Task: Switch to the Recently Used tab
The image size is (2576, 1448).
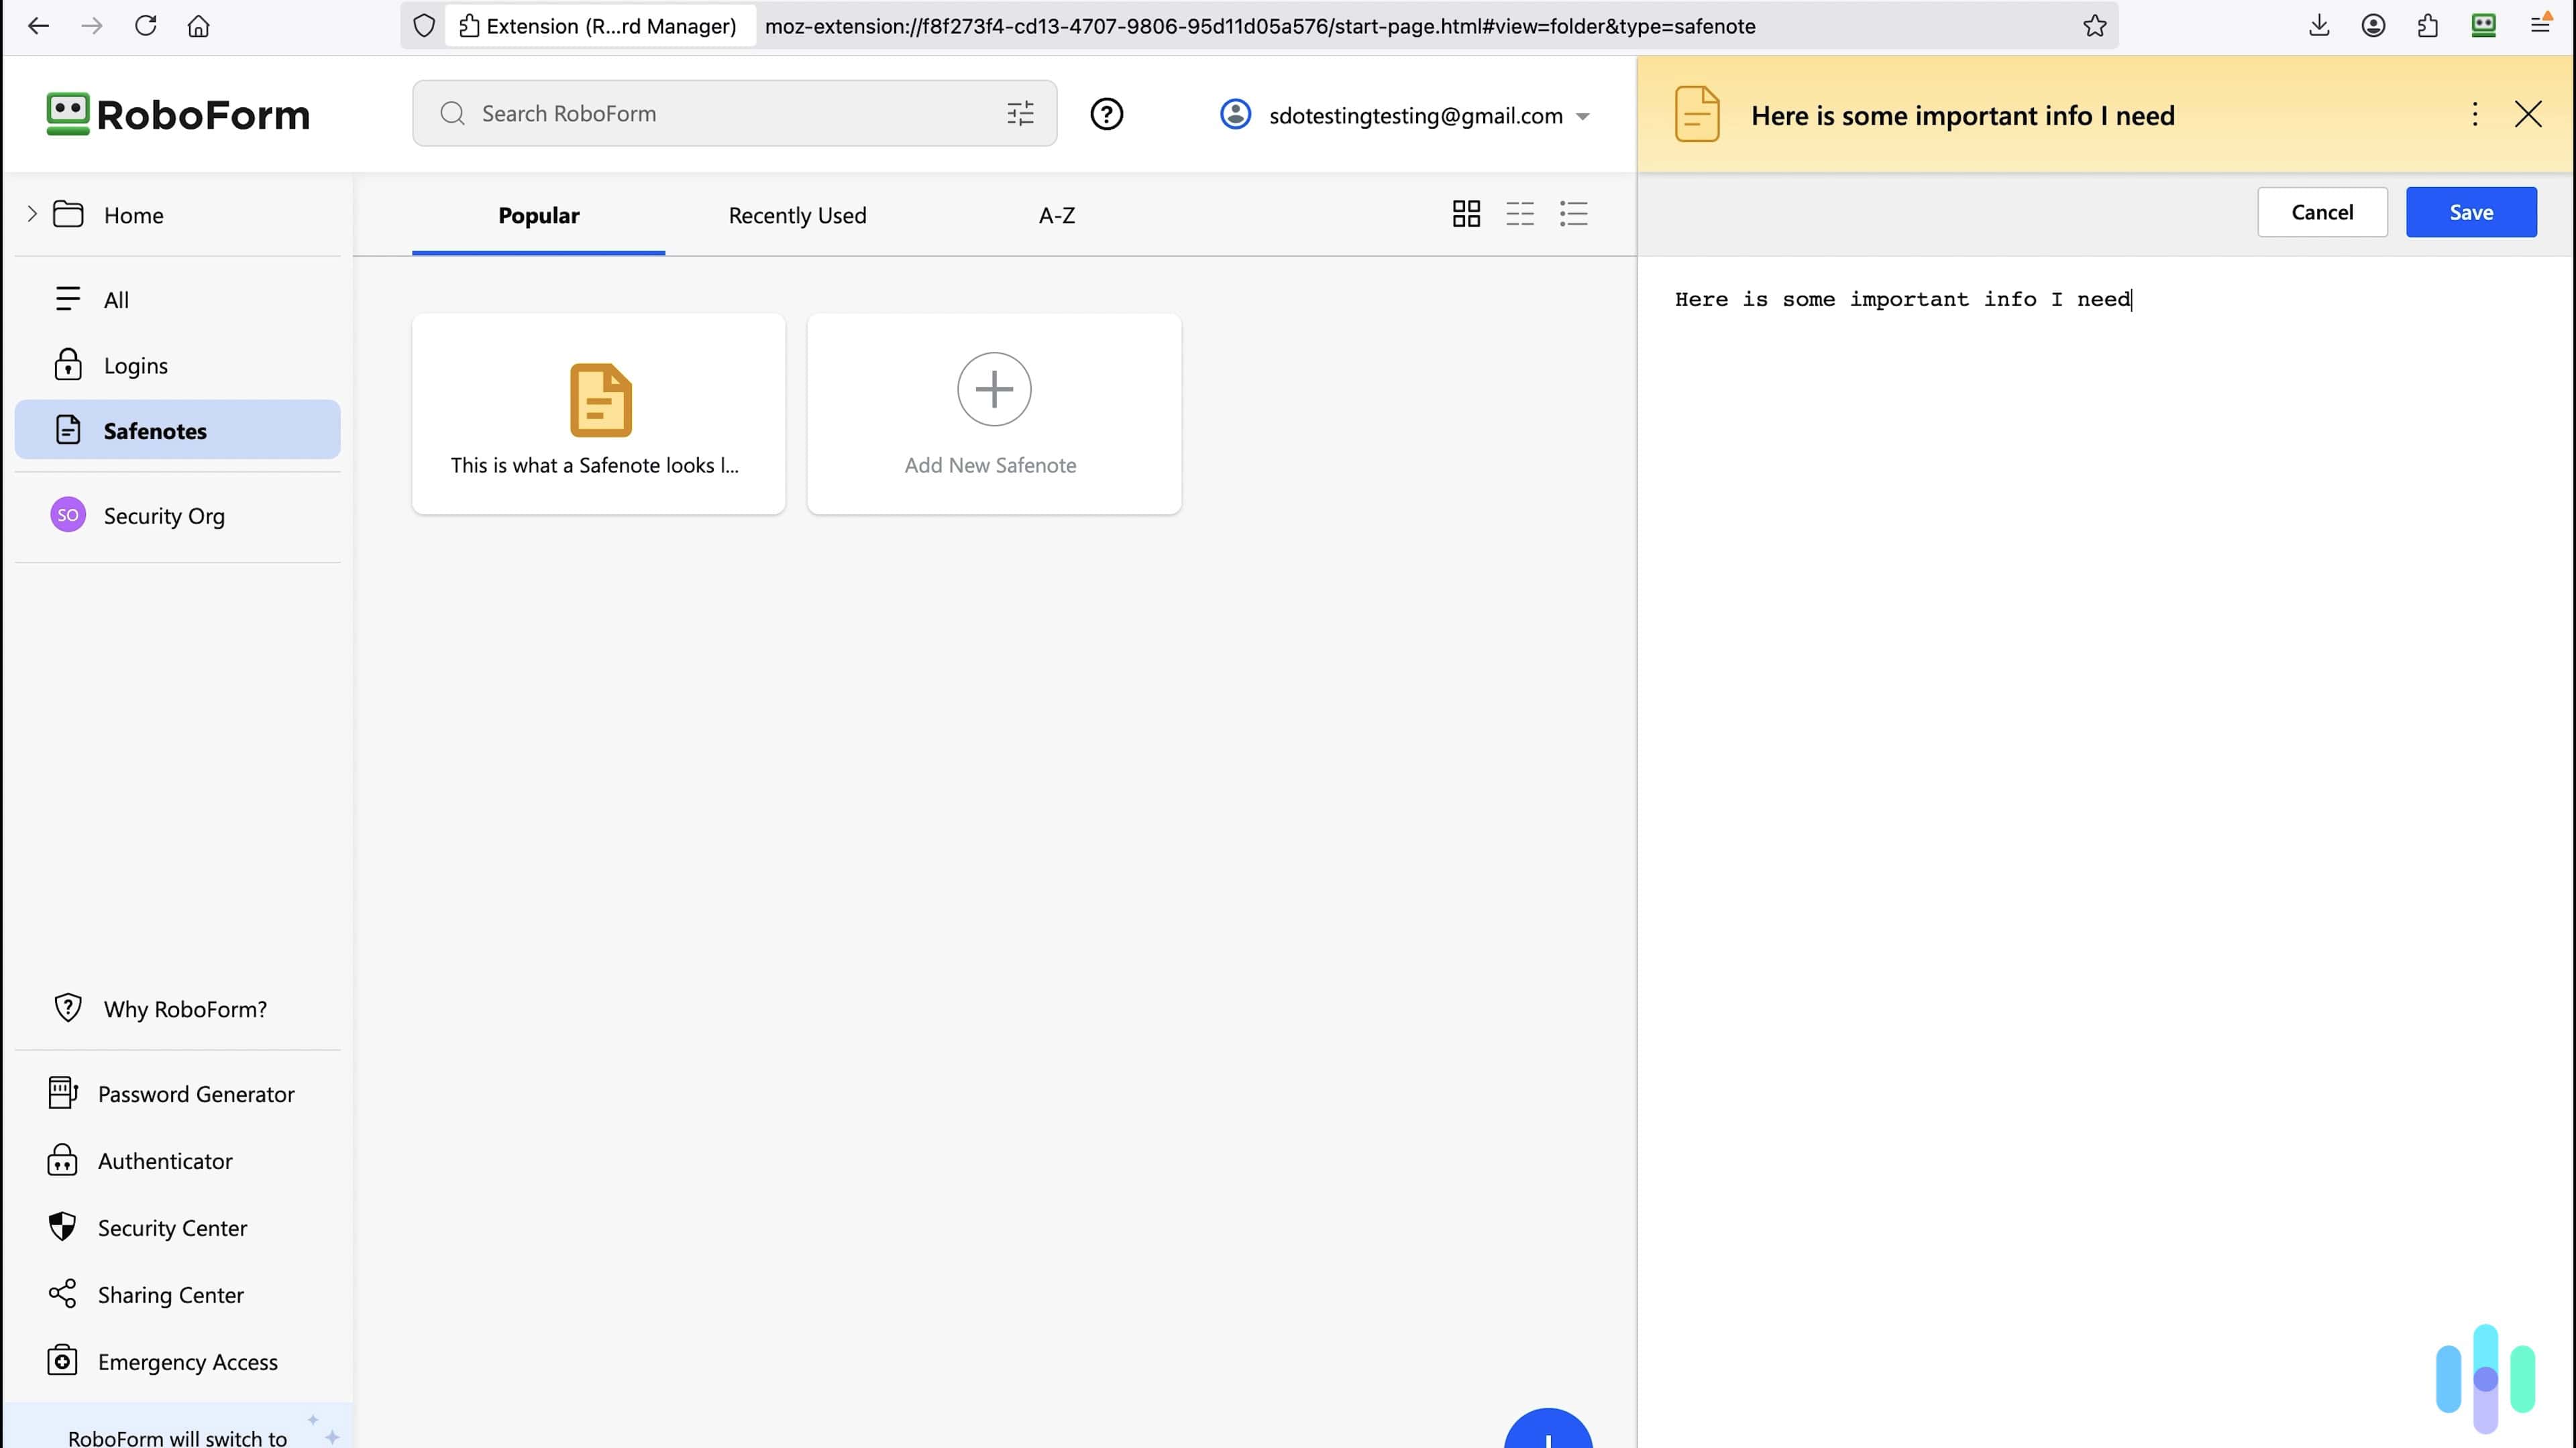Action: click(797, 215)
